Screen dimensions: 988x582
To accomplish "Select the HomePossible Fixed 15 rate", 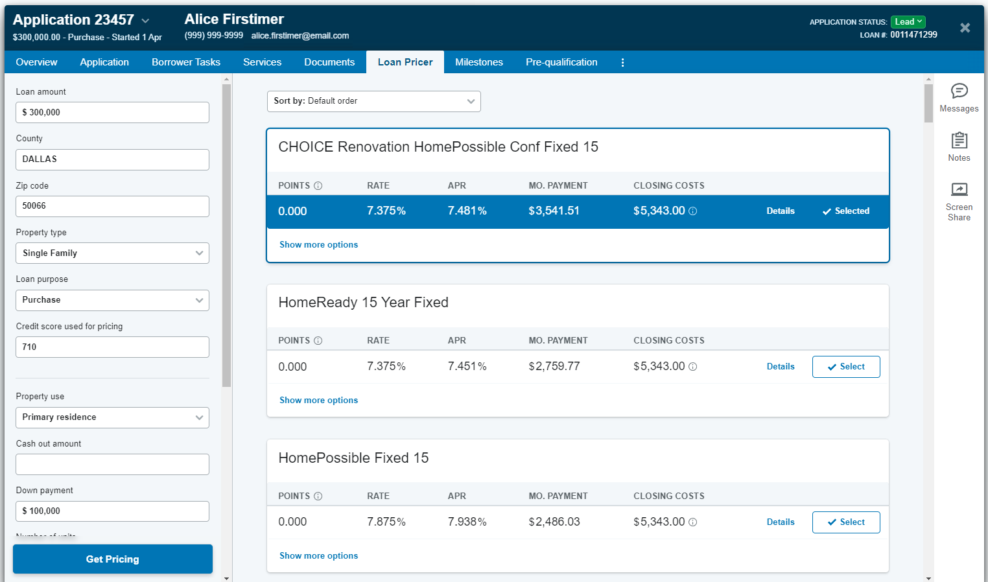I will 846,522.
